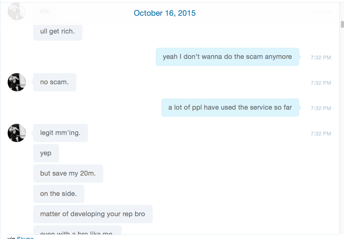Select the "no scam." message bubble
Image resolution: width=344 pixels, height=239 pixels.
[55, 82]
